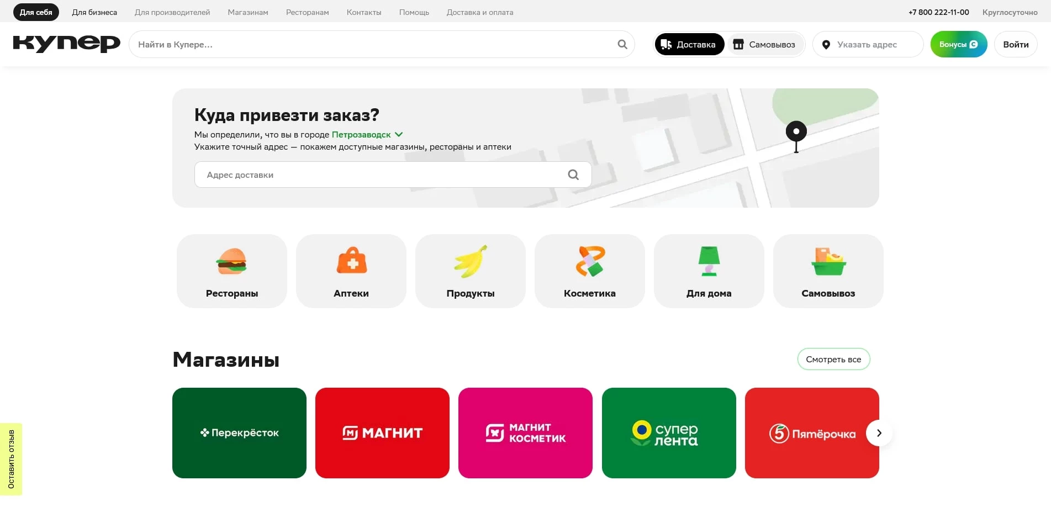The height and width of the screenshot is (512, 1051).
Task: Focus the Адрес доставки input field
Action: tap(381, 175)
